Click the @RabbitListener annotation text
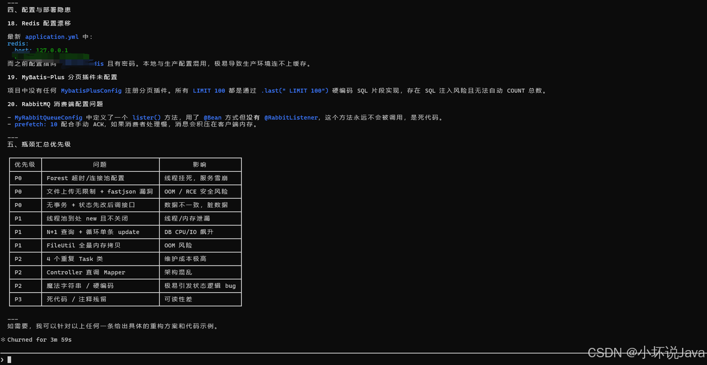This screenshot has width=707, height=365. [x=291, y=118]
